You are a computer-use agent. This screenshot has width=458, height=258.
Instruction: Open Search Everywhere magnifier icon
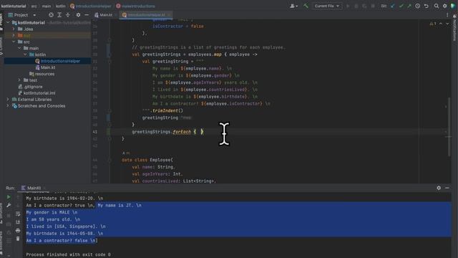[x=437, y=6]
